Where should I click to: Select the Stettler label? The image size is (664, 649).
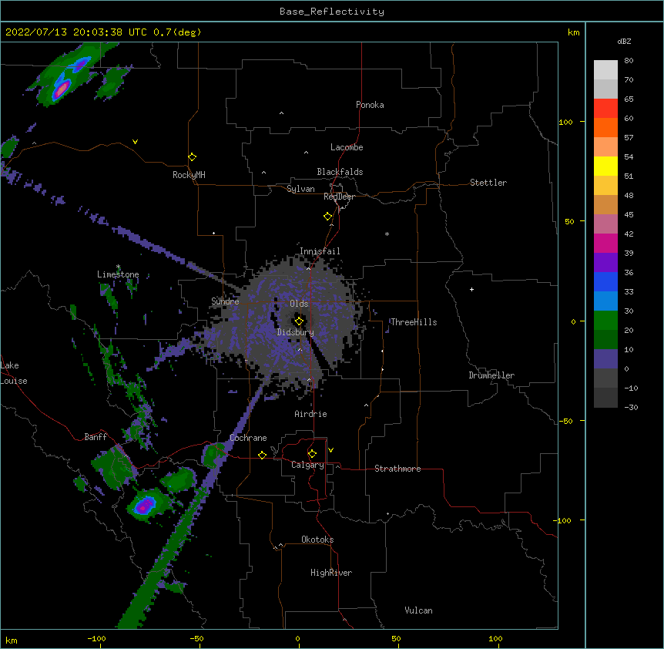click(x=488, y=183)
